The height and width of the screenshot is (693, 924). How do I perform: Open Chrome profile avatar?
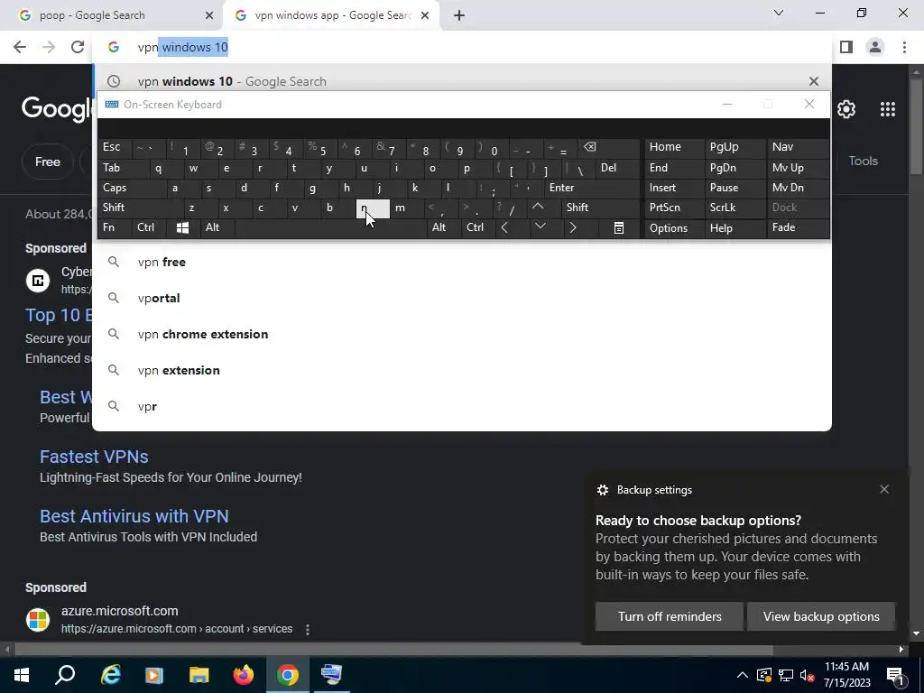pyautogui.click(x=875, y=47)
